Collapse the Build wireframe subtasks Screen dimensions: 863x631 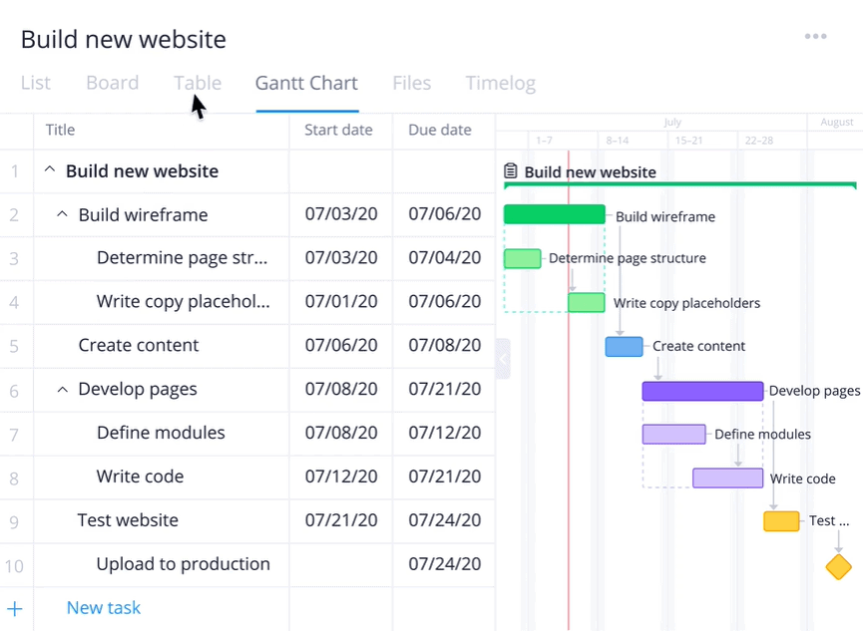(62, 214)
